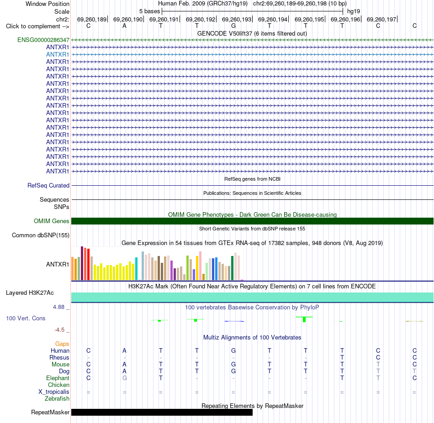Click the black RepeatMasker element bar
The height and width of the screenshot is (423, 434).
162,412
